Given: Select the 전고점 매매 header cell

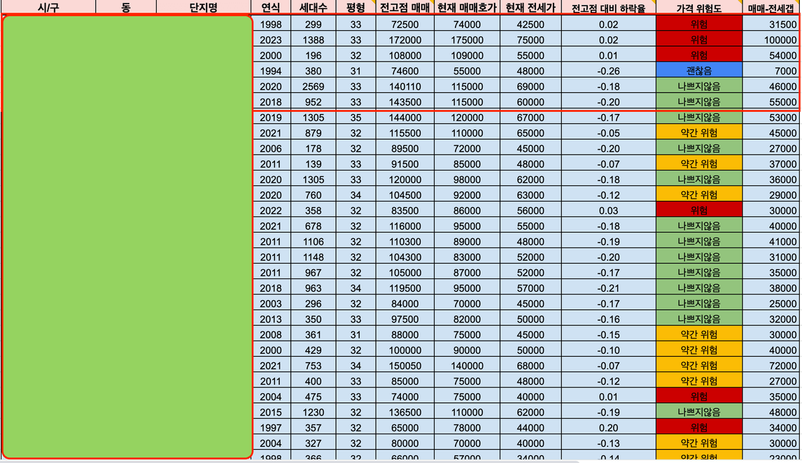Looking at the screenshot, I should pos(404,7).
